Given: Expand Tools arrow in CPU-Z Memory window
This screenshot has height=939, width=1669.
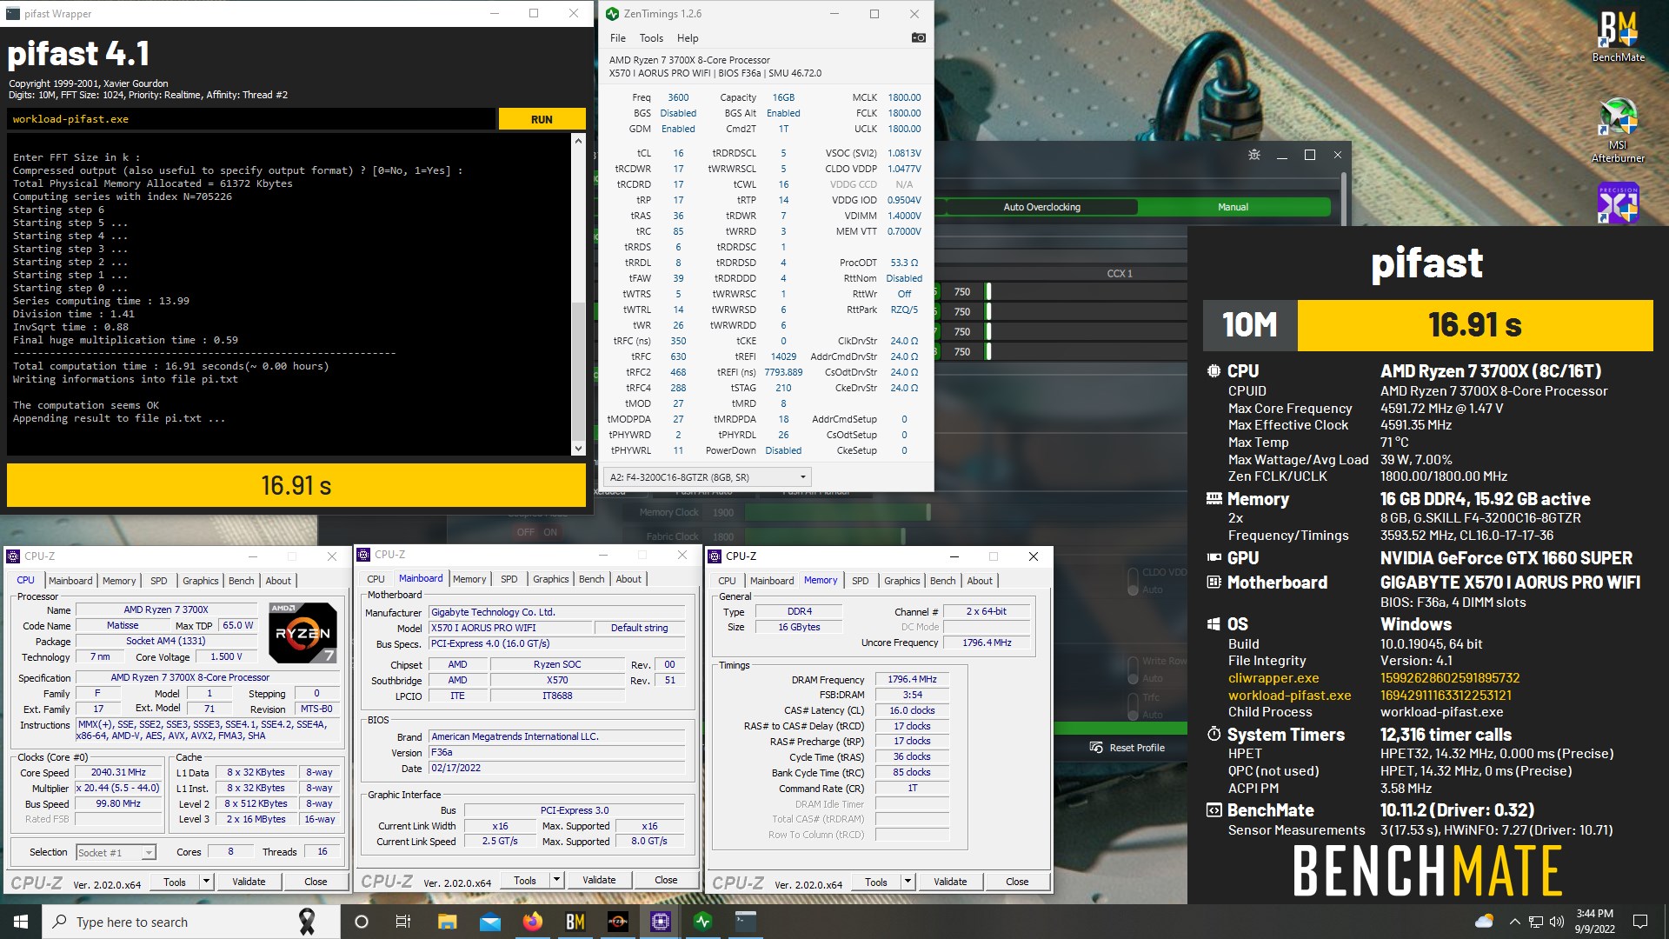Looking at the screenshot, I should [908, 882].
